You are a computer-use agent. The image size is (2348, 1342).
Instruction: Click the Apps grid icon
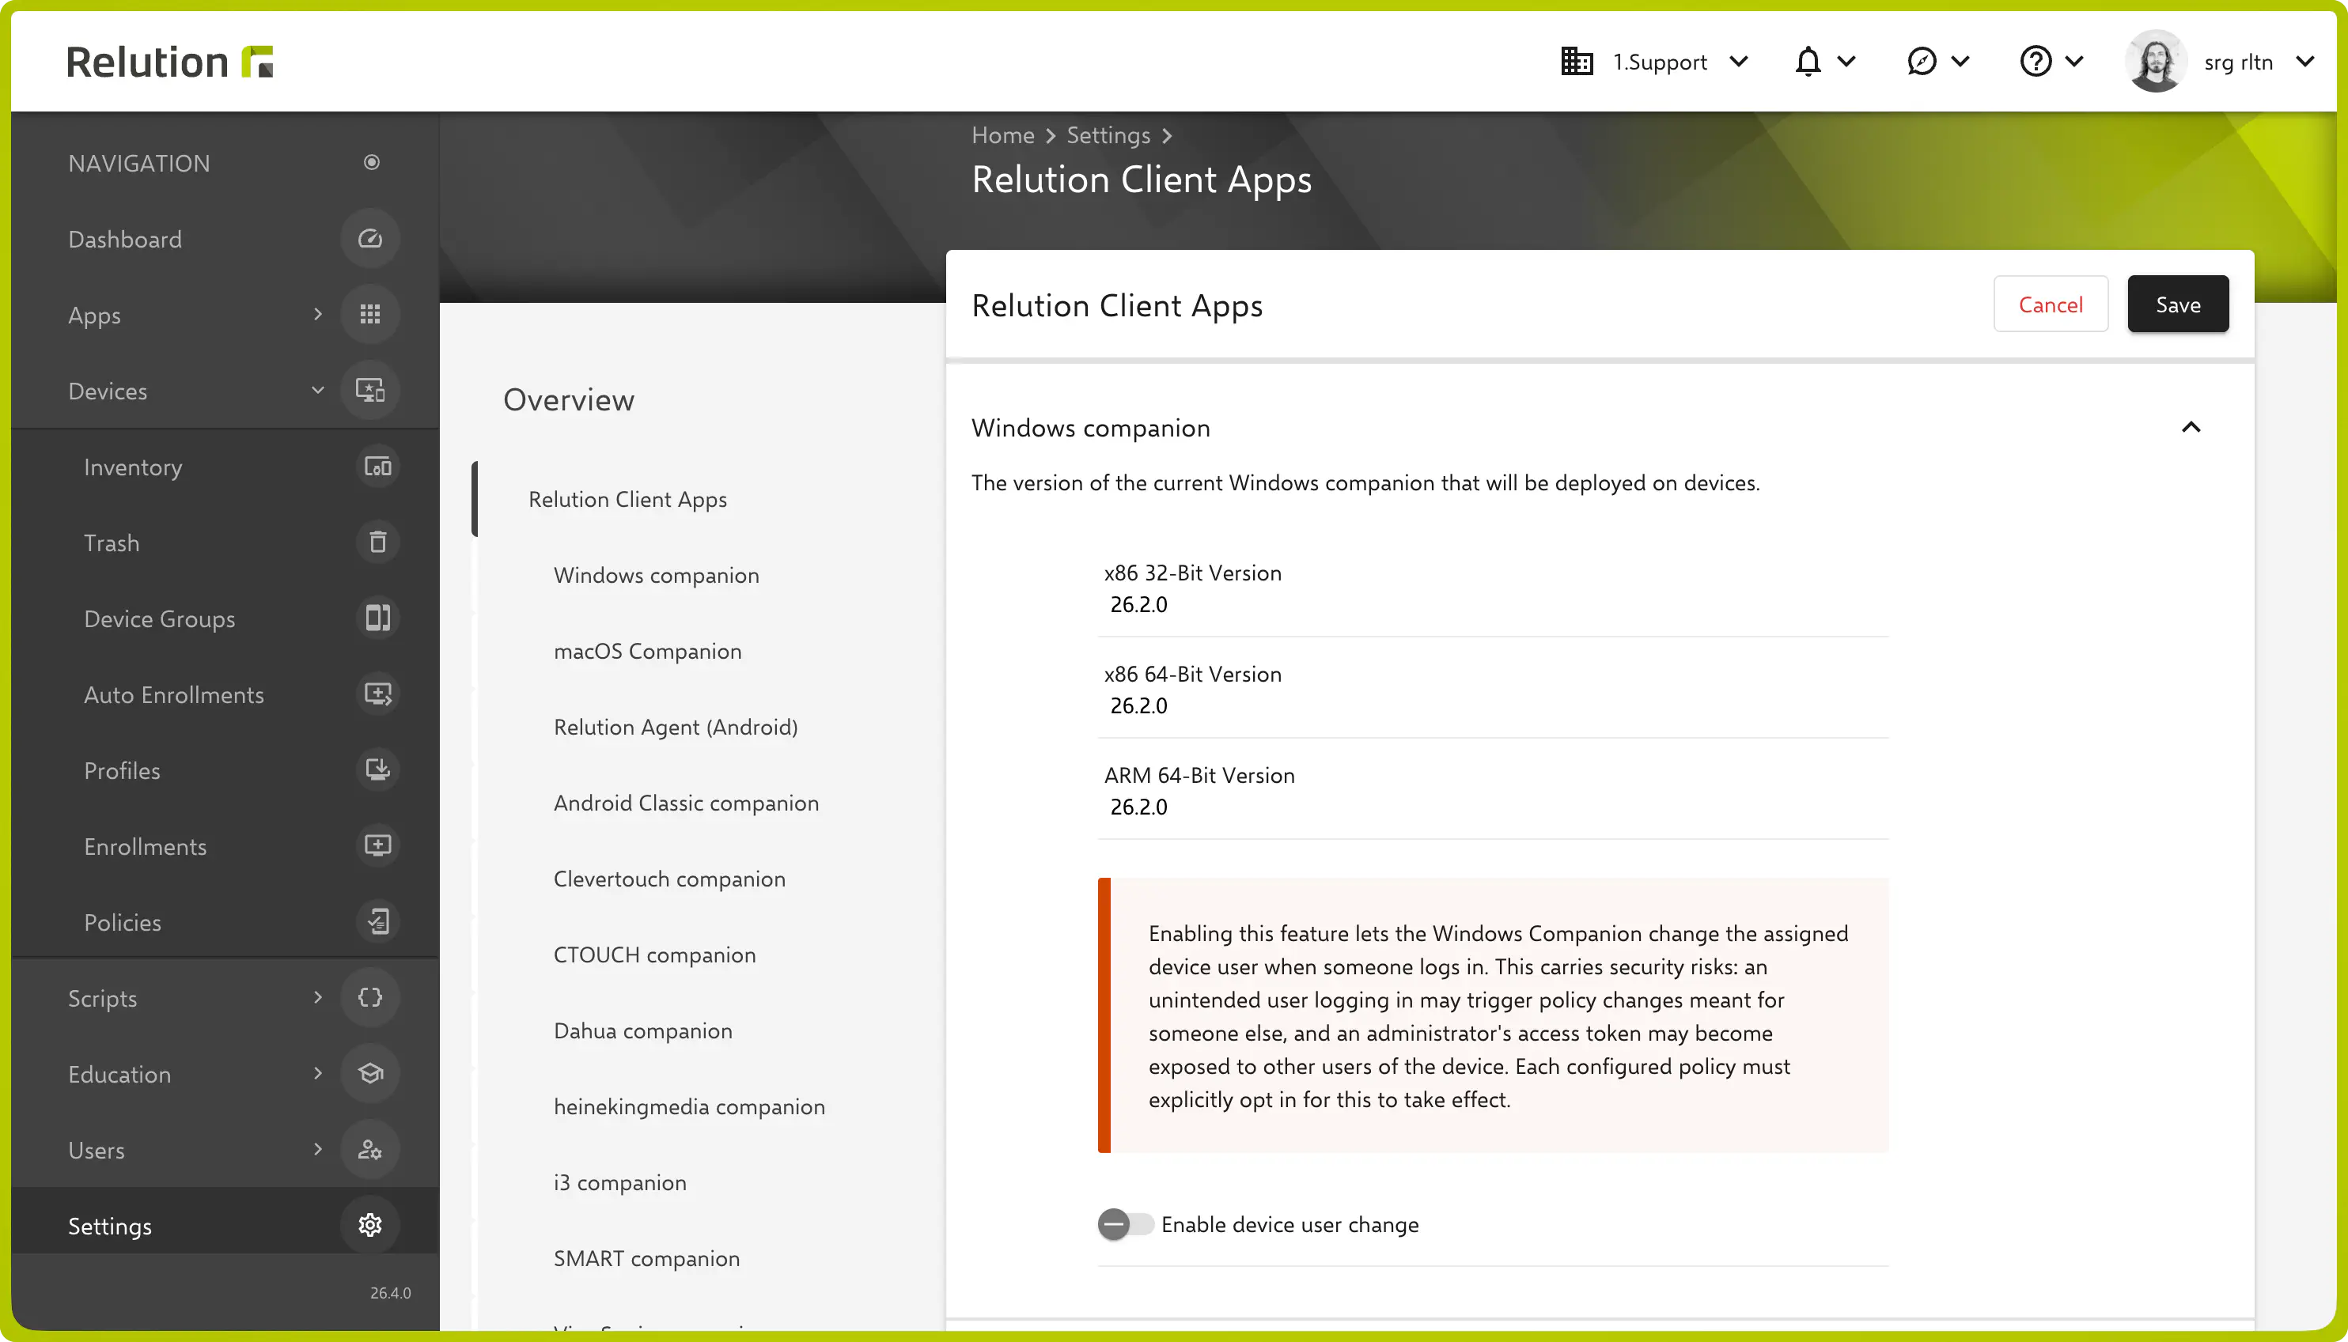click(369, 314)
